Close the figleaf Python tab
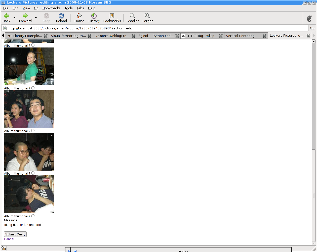 coord(177,36)
